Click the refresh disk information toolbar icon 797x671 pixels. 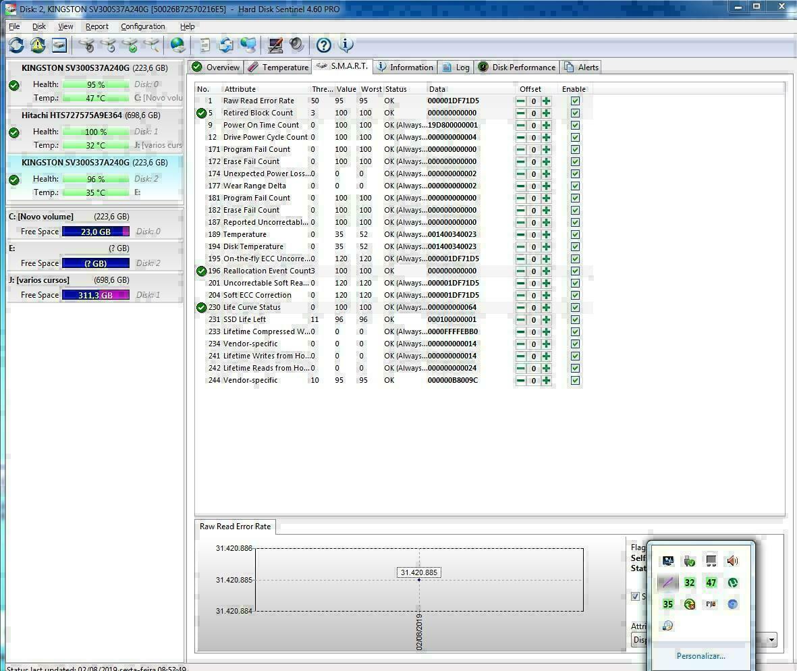tap(16, 45)
